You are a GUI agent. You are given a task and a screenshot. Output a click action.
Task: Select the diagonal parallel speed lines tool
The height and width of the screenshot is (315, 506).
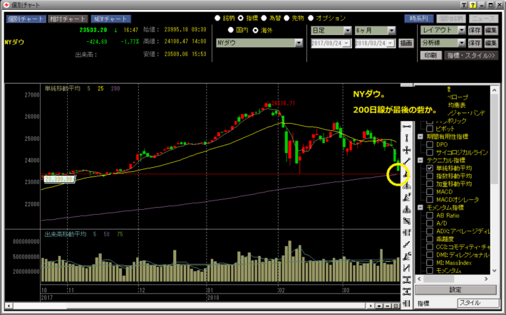tap(407, 221)
